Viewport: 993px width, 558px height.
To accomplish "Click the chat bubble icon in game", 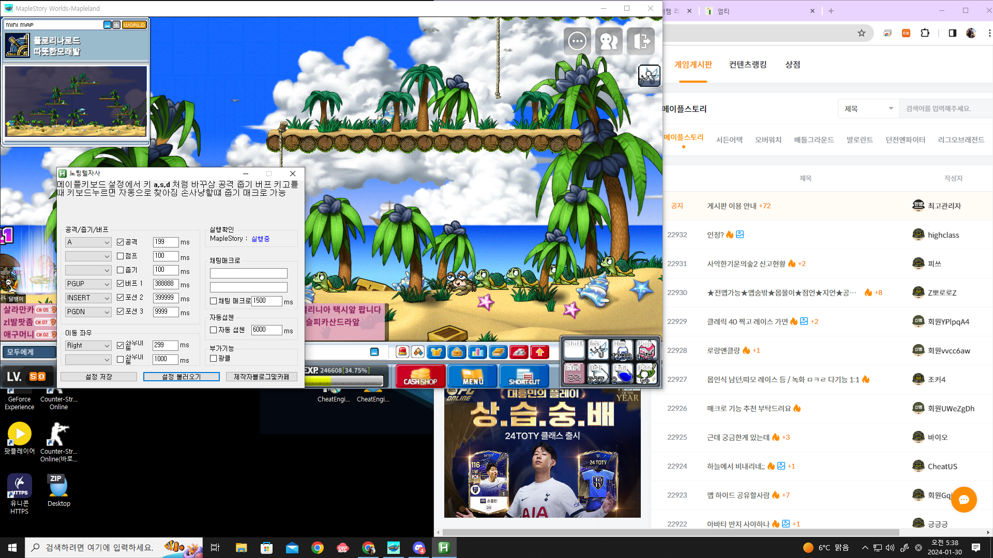I will tap(577, 41).
